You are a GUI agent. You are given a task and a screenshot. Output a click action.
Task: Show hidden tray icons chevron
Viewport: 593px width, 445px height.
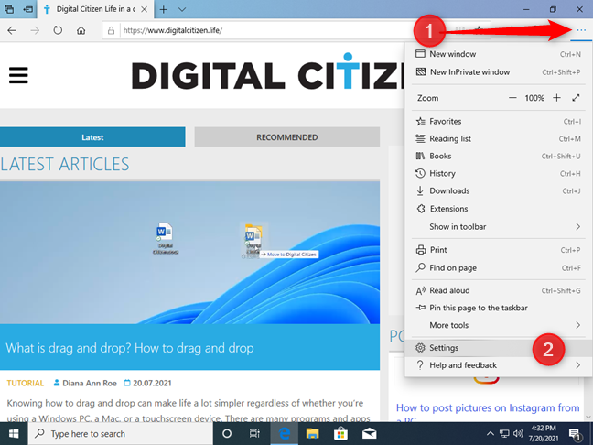(491, 434)
